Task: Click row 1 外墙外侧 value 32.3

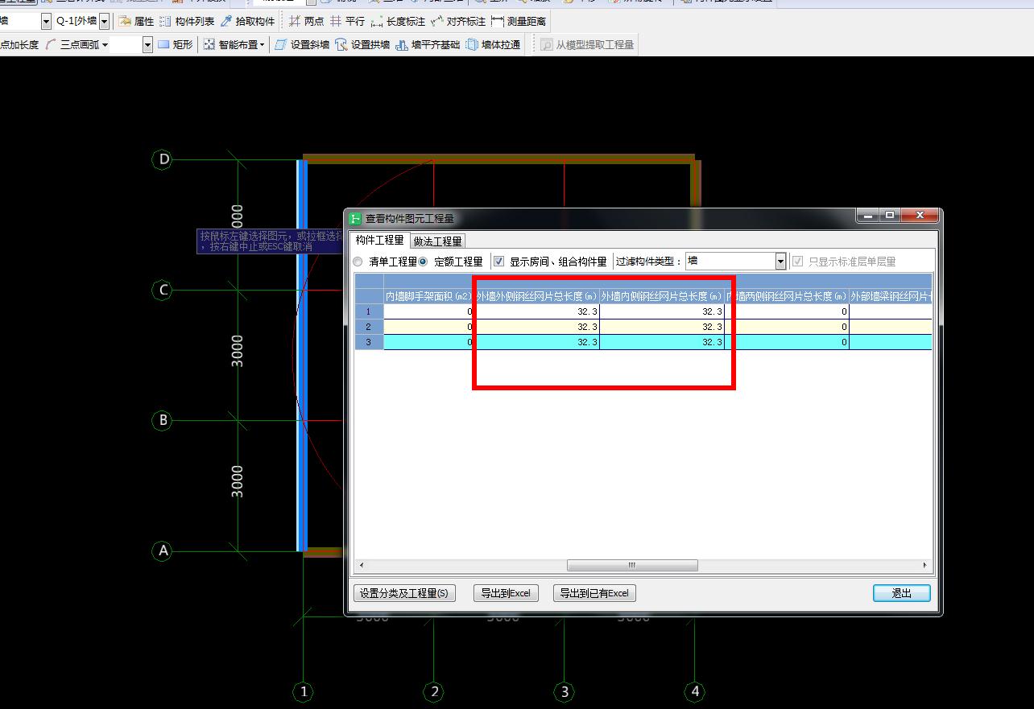Action: click(537, 311)
